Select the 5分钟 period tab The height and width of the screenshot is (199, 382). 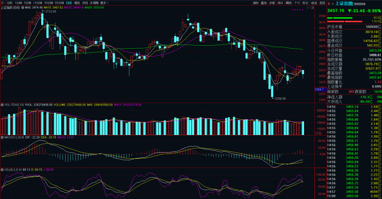[x=28, y=3]
